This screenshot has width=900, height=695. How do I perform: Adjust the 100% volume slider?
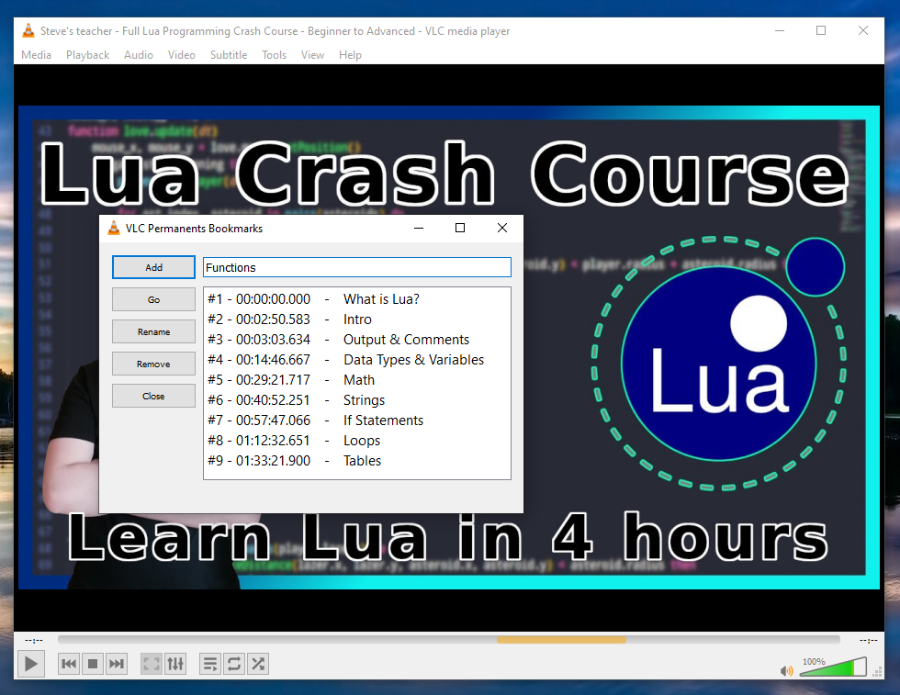[833, 667]
